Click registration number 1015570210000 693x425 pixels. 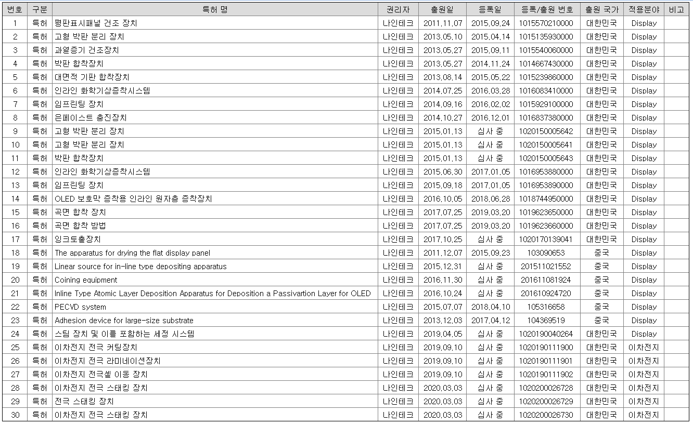546,23
